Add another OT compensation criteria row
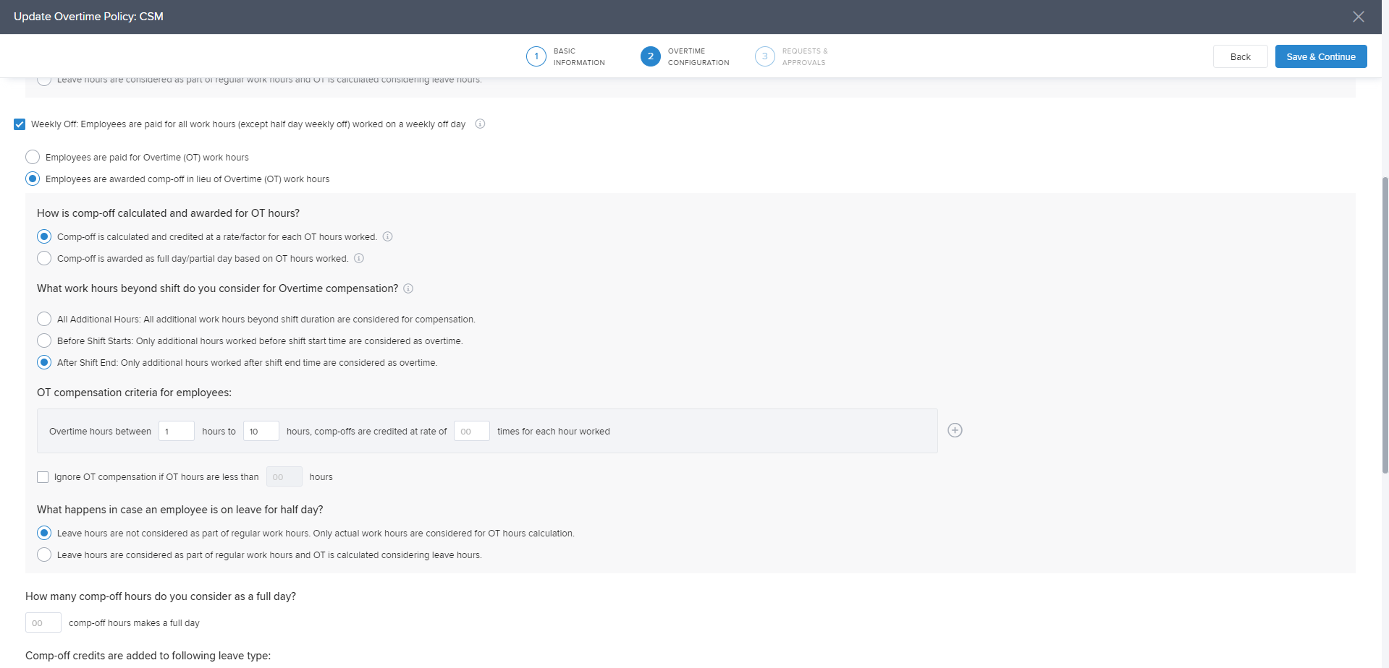Image resolution: width=1389 pixels, height=668 pixels. click(x=955, y=430)
